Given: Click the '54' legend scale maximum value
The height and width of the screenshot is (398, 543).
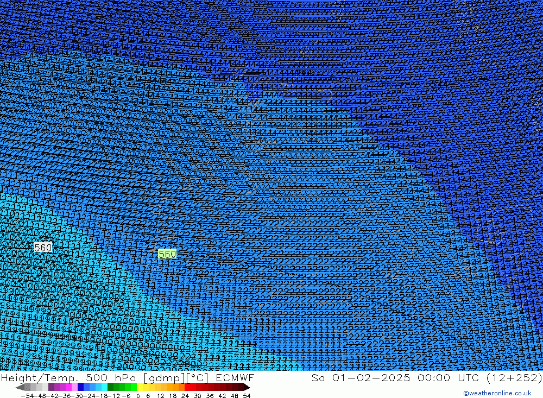Looking at the screenshot, I should point(247,396).
